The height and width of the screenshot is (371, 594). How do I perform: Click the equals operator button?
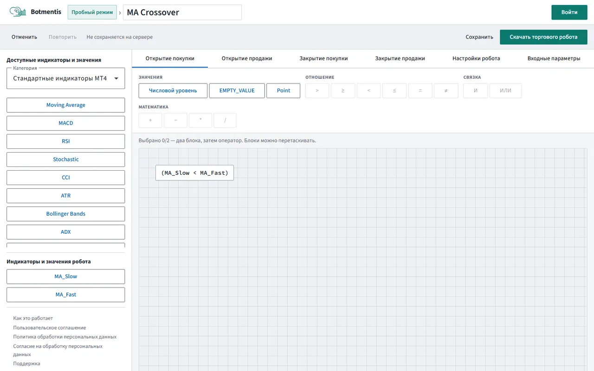420,90
